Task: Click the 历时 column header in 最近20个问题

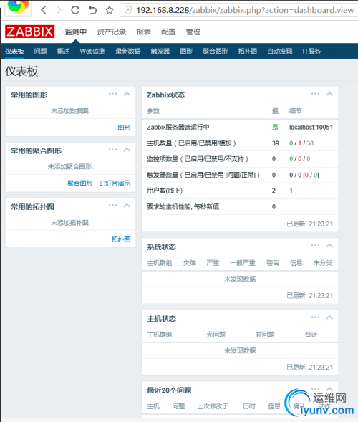Action: coord(248,406)
